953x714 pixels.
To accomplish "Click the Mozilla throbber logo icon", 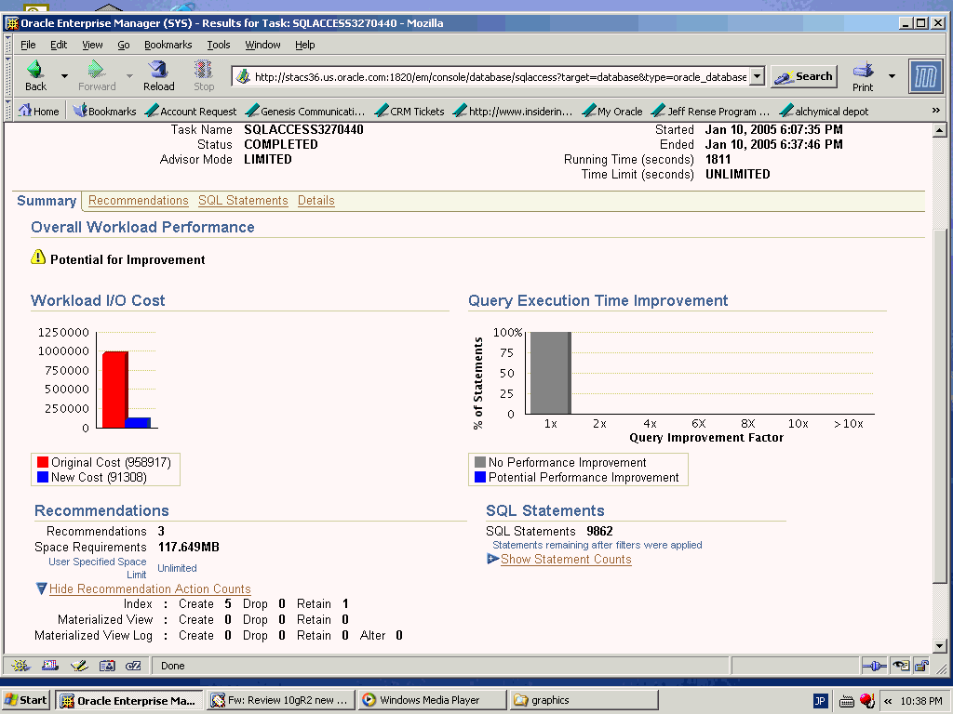I will click(x=925, y=75).
